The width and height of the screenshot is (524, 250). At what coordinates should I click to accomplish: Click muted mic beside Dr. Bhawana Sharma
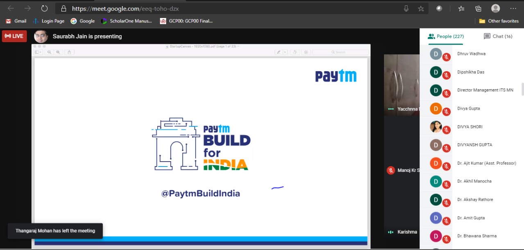click(446, 239)
